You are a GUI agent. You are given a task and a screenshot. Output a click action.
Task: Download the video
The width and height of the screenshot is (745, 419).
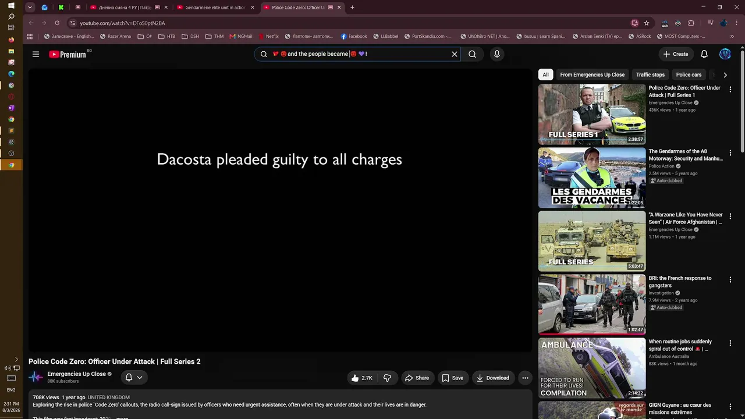(493, 378)
